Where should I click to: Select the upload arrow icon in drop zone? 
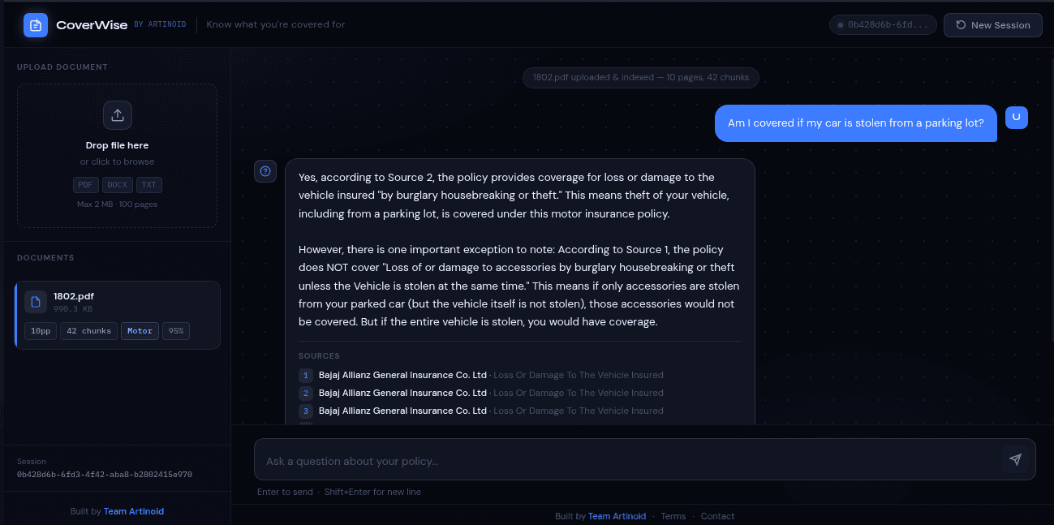(117, 114)
